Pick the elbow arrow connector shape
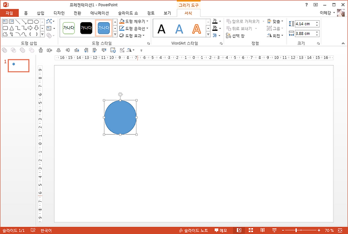This screenshot has height=234, width=348. [x=24, y=28]
